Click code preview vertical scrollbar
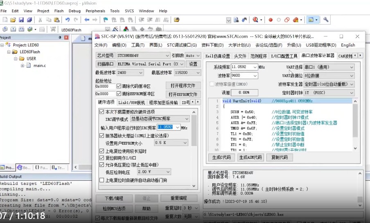 pos(355,125)
